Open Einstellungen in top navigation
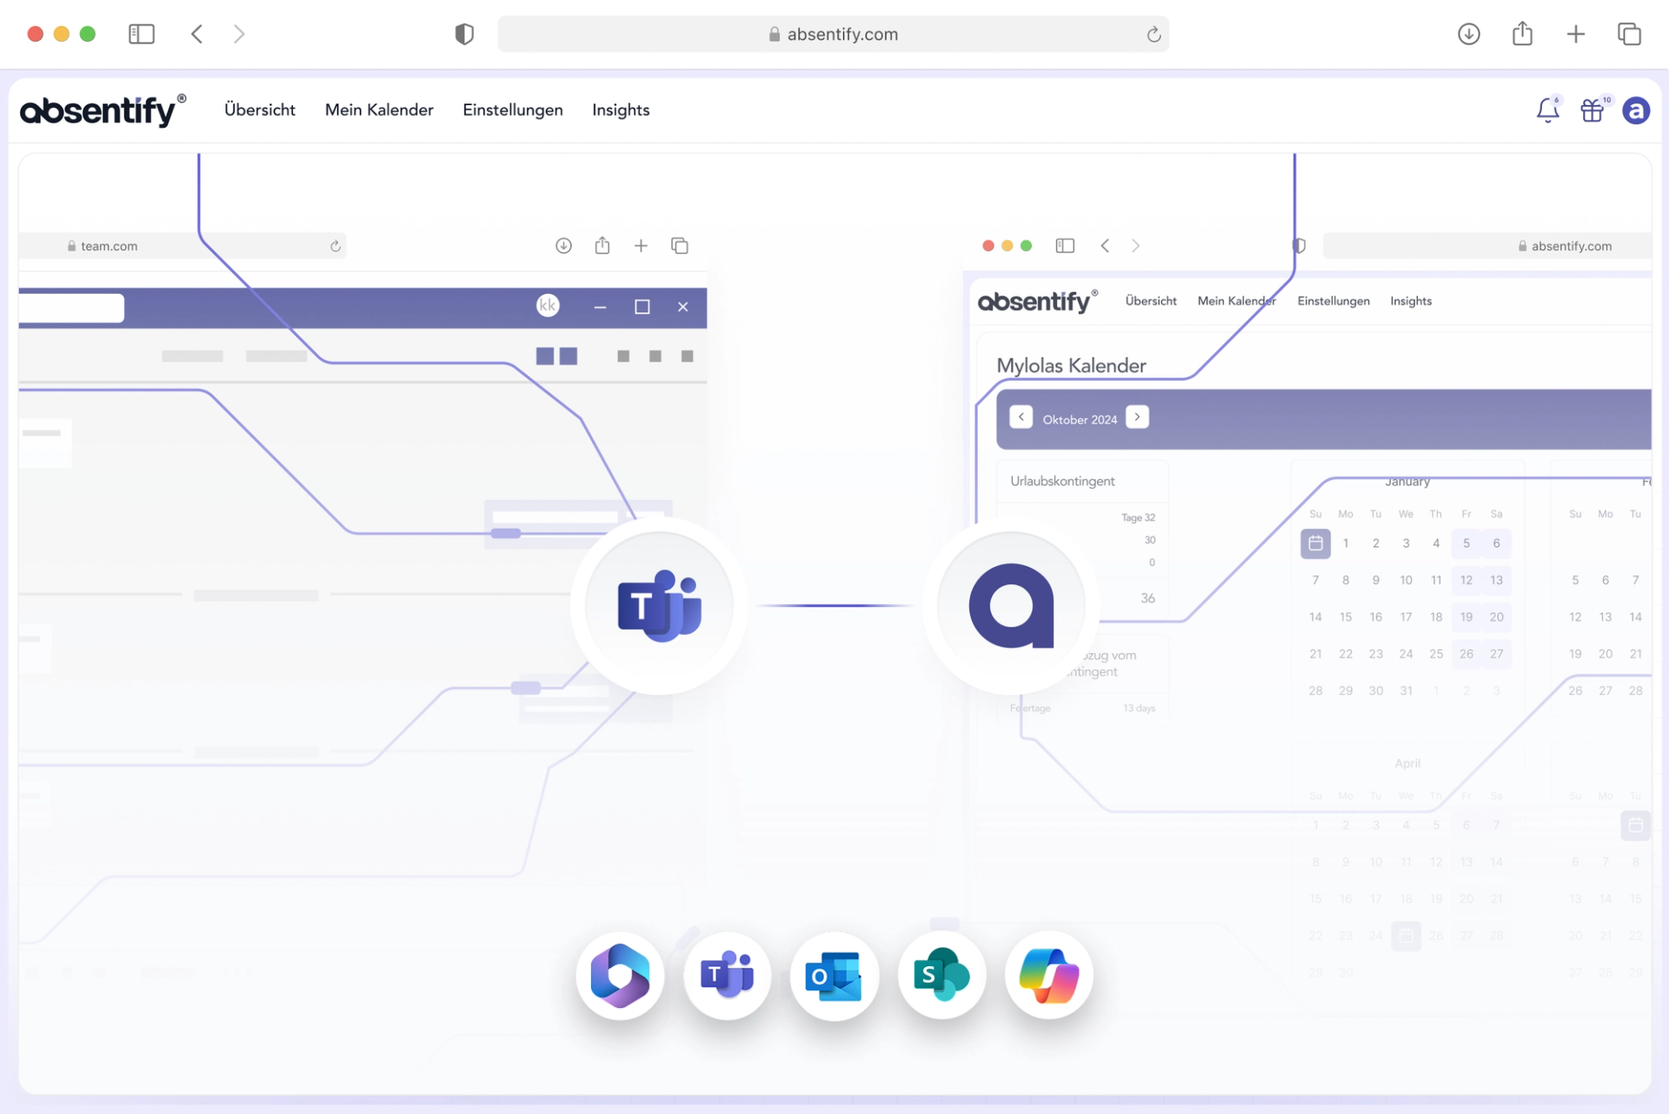 [512, 110]
